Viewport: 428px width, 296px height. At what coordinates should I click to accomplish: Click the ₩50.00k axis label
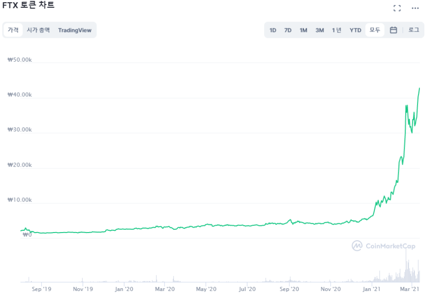[x=20, y=60]
